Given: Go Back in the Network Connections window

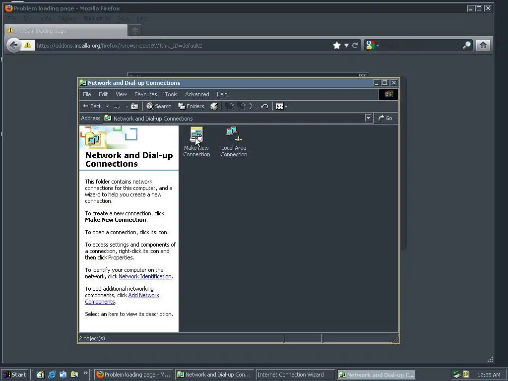Looking at the screenshot, I should click(x=92, y=106).
